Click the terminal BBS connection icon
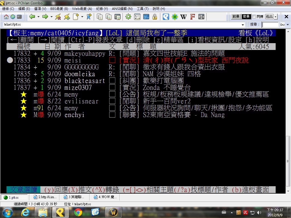 (19, 17)
